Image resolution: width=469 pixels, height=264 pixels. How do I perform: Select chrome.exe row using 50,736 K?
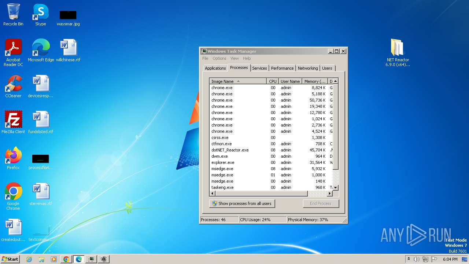271,100
